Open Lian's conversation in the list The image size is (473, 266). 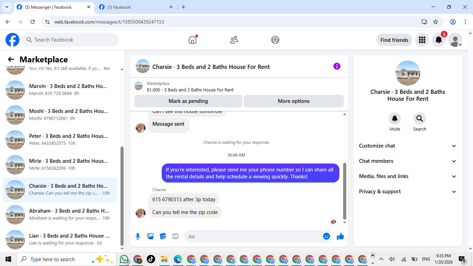tap(60, 240)
